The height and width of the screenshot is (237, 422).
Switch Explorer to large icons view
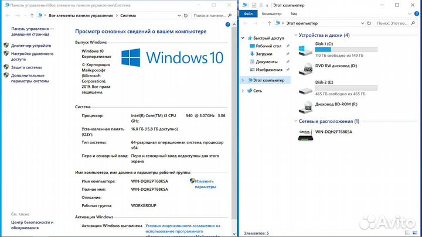click(415, 233)
